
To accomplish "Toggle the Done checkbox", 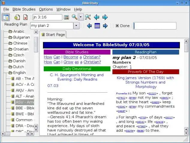I will (x=117, y=26).
